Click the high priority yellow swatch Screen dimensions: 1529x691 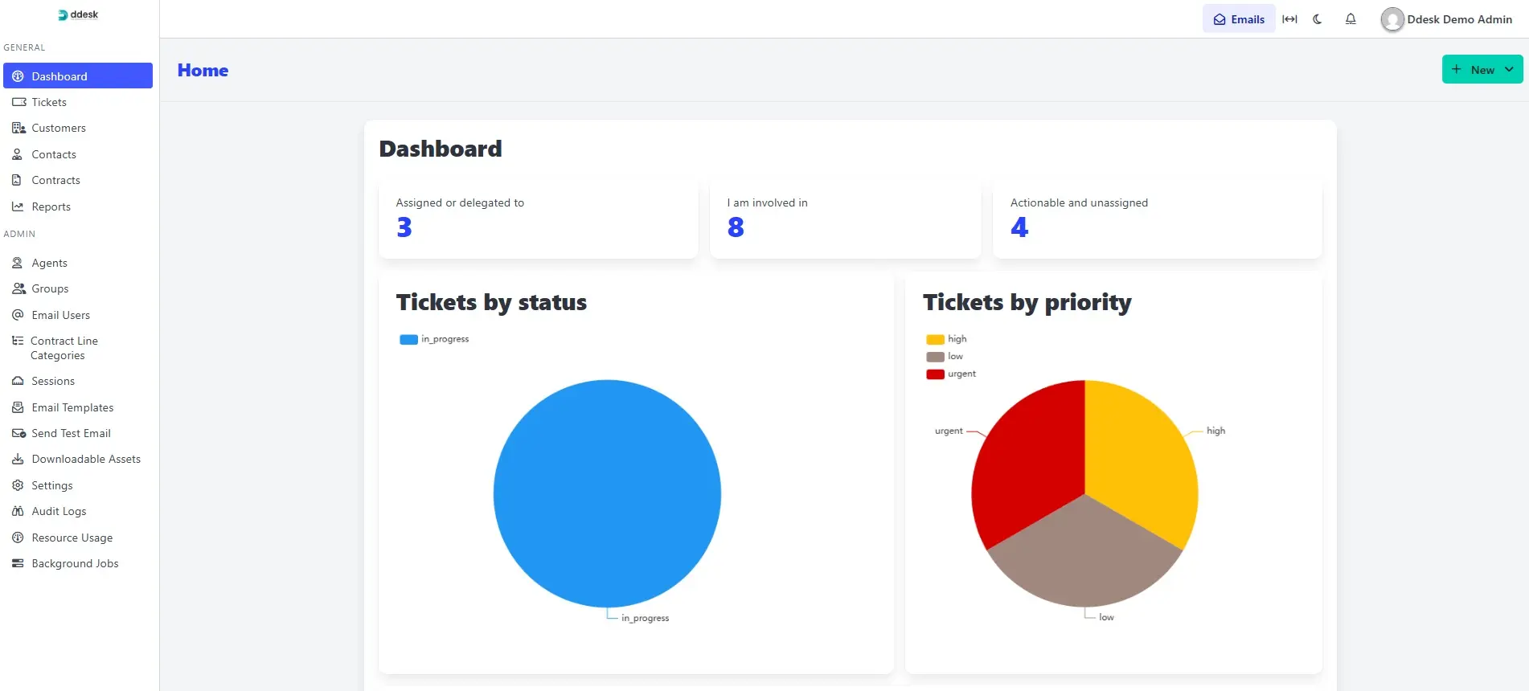935,339
